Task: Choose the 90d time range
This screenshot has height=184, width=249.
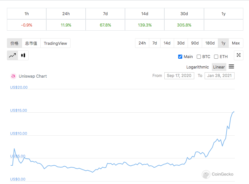Action: pos(195,43)
